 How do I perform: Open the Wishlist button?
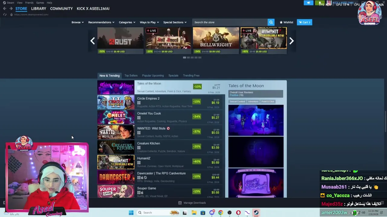(x=286, y=22)
